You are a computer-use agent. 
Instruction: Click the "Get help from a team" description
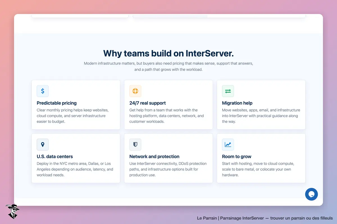click(167, 116)
